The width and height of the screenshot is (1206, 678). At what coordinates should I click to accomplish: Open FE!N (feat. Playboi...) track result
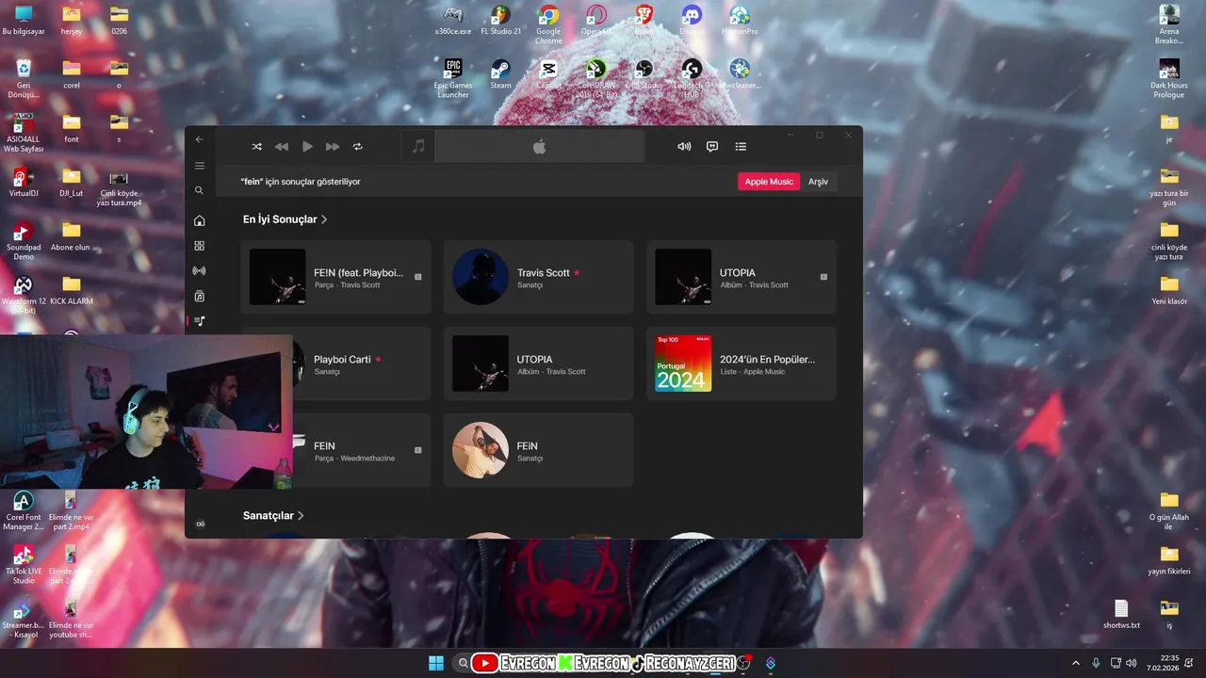335,277
